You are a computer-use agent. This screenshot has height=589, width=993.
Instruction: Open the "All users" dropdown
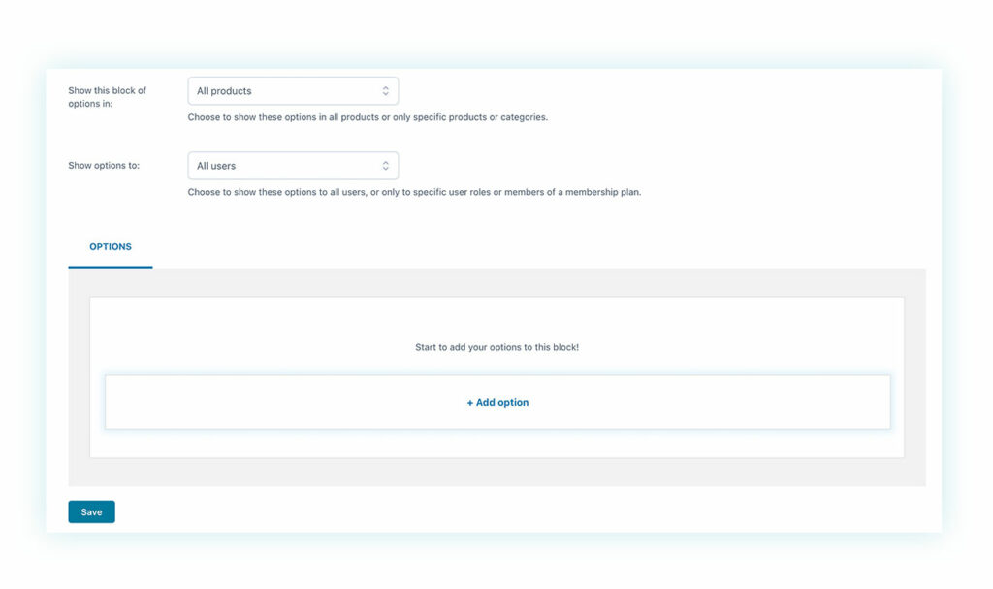coord(292,166)
